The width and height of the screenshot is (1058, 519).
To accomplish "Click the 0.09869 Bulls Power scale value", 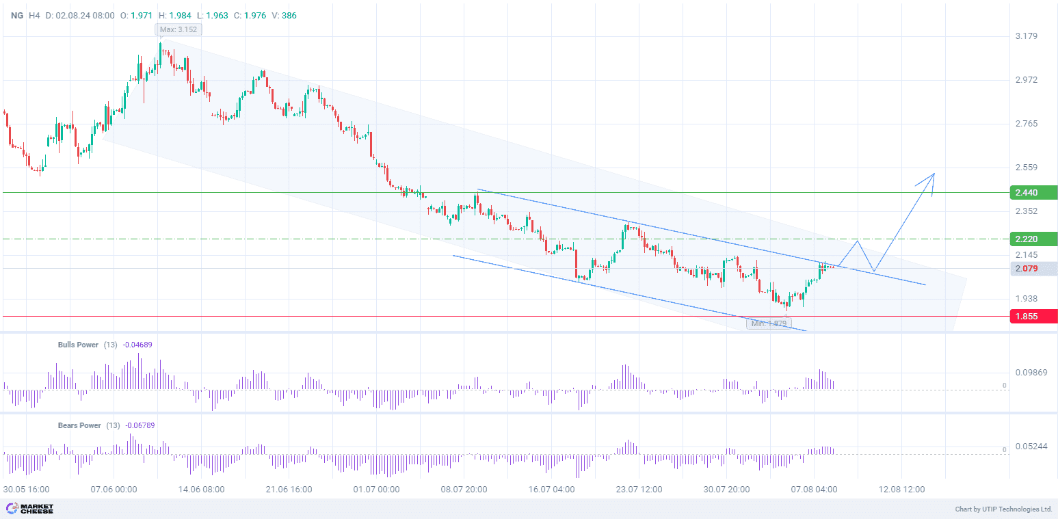I will [x=1031, y=373].
